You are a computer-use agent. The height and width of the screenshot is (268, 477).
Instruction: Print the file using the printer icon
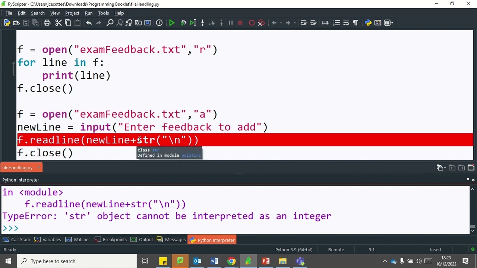[x=47, y=23]
